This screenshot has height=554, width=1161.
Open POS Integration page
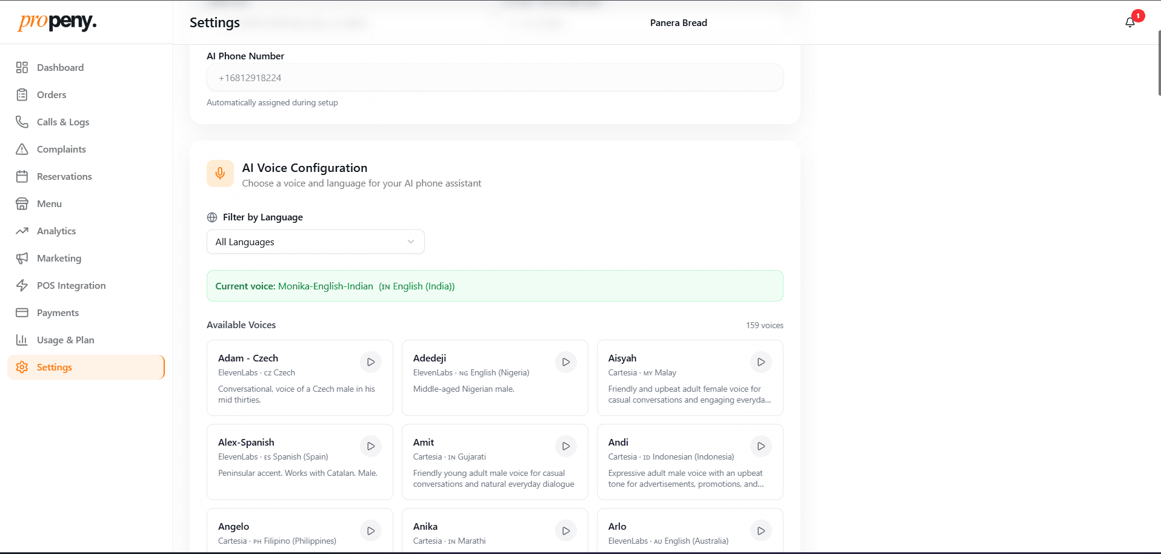click(86, 285)
